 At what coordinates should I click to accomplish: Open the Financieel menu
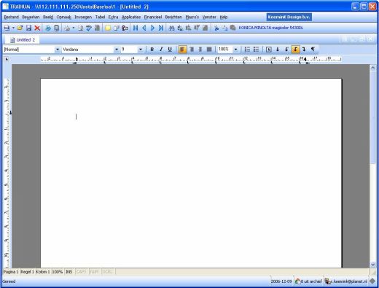(153, 17)
